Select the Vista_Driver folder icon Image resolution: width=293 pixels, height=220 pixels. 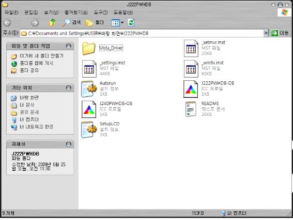88,48
